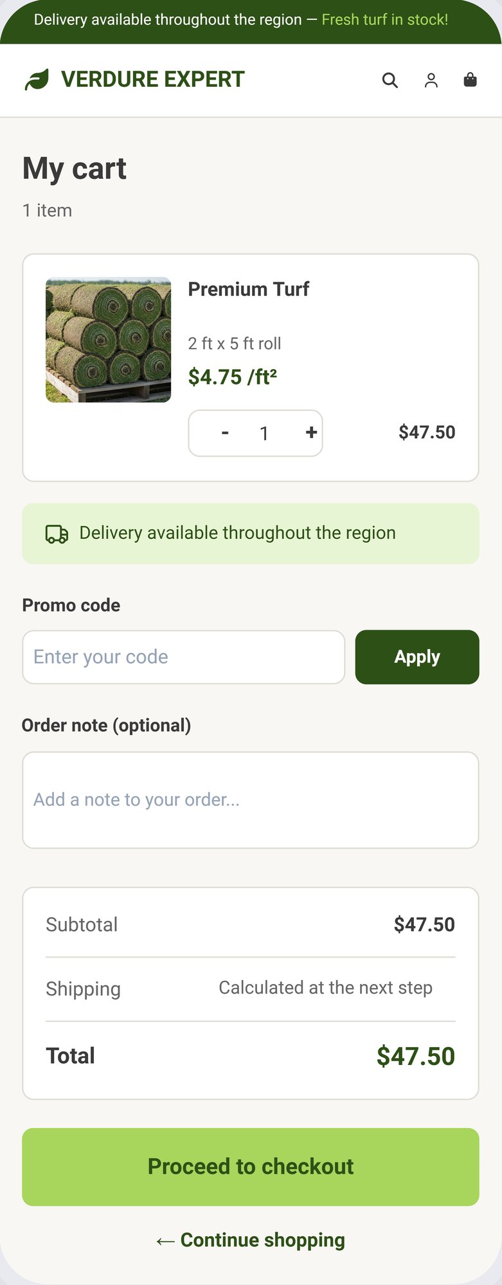Open the user account icon
The image size is (502, 1285).
pos(431,80)
